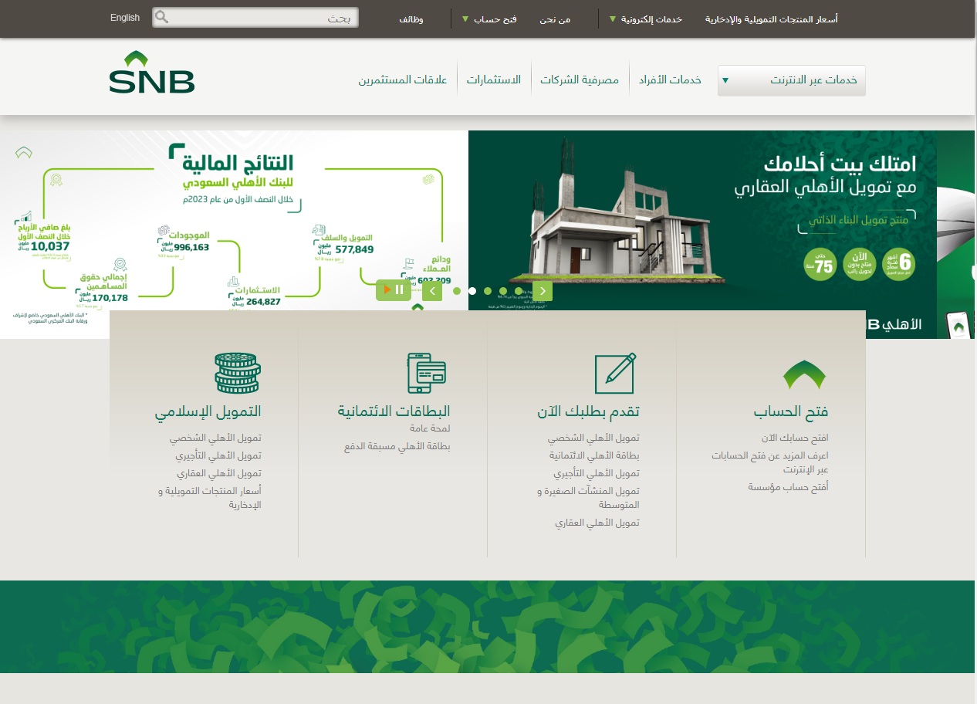Toggle carousel play/pause button
The width and height of the screenshot is (977, 704).
coord(394,290)
